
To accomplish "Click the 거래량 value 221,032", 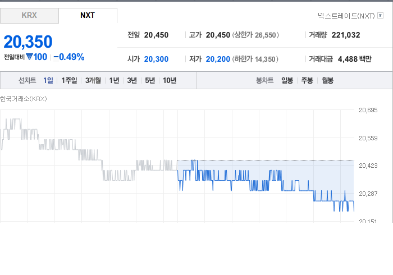I will click(346, 35).
